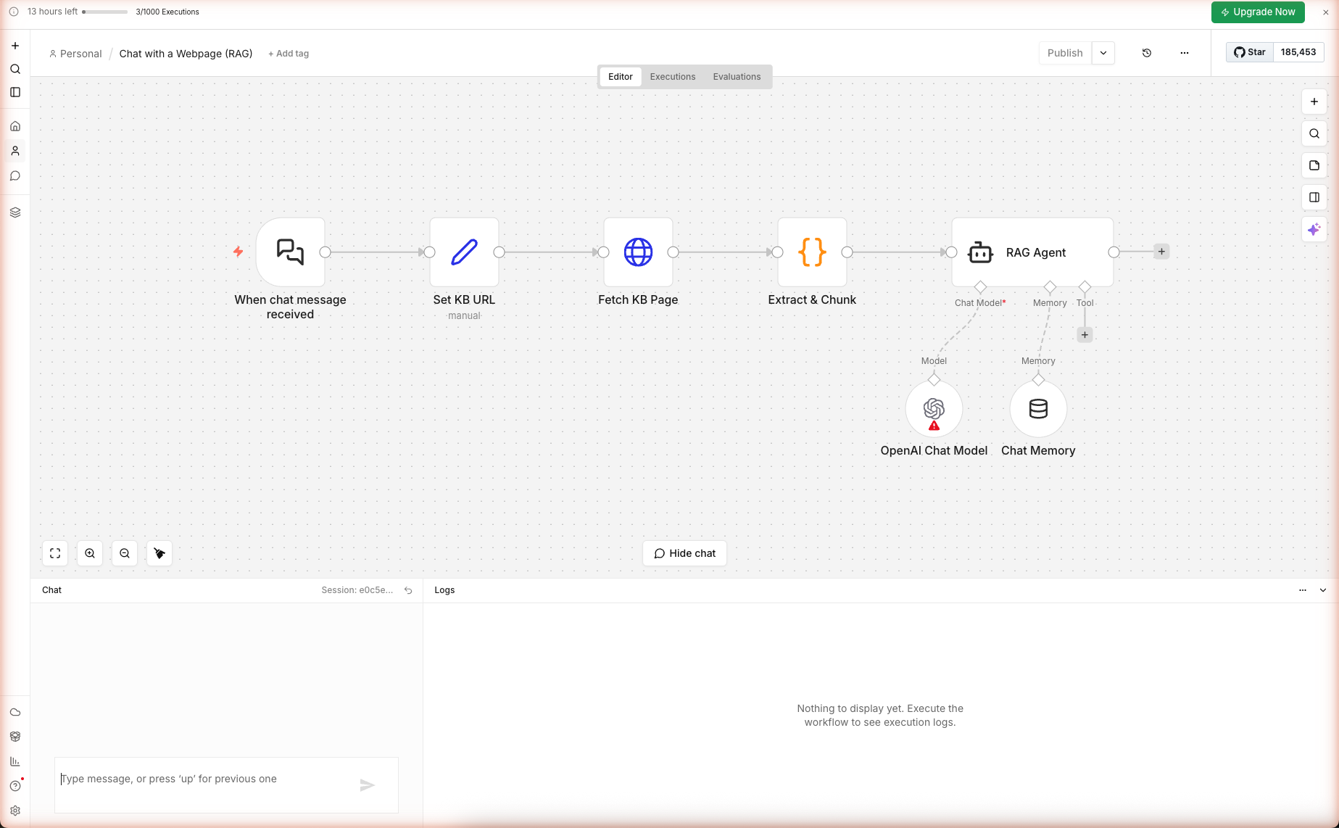
Task: Collapse the Logs panel chevron
Action: (1323, 590)
